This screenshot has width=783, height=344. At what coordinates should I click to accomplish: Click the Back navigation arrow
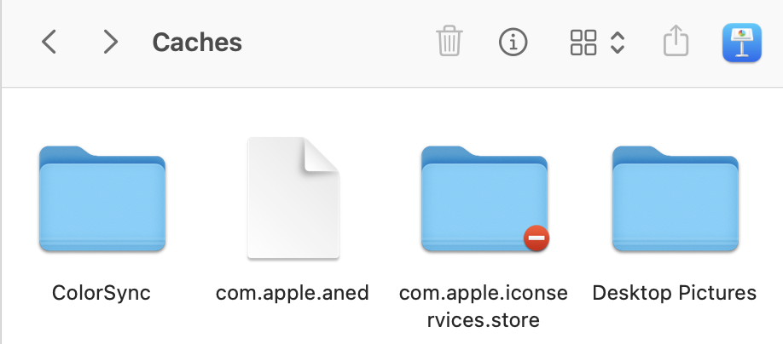[x=49, y=42]
